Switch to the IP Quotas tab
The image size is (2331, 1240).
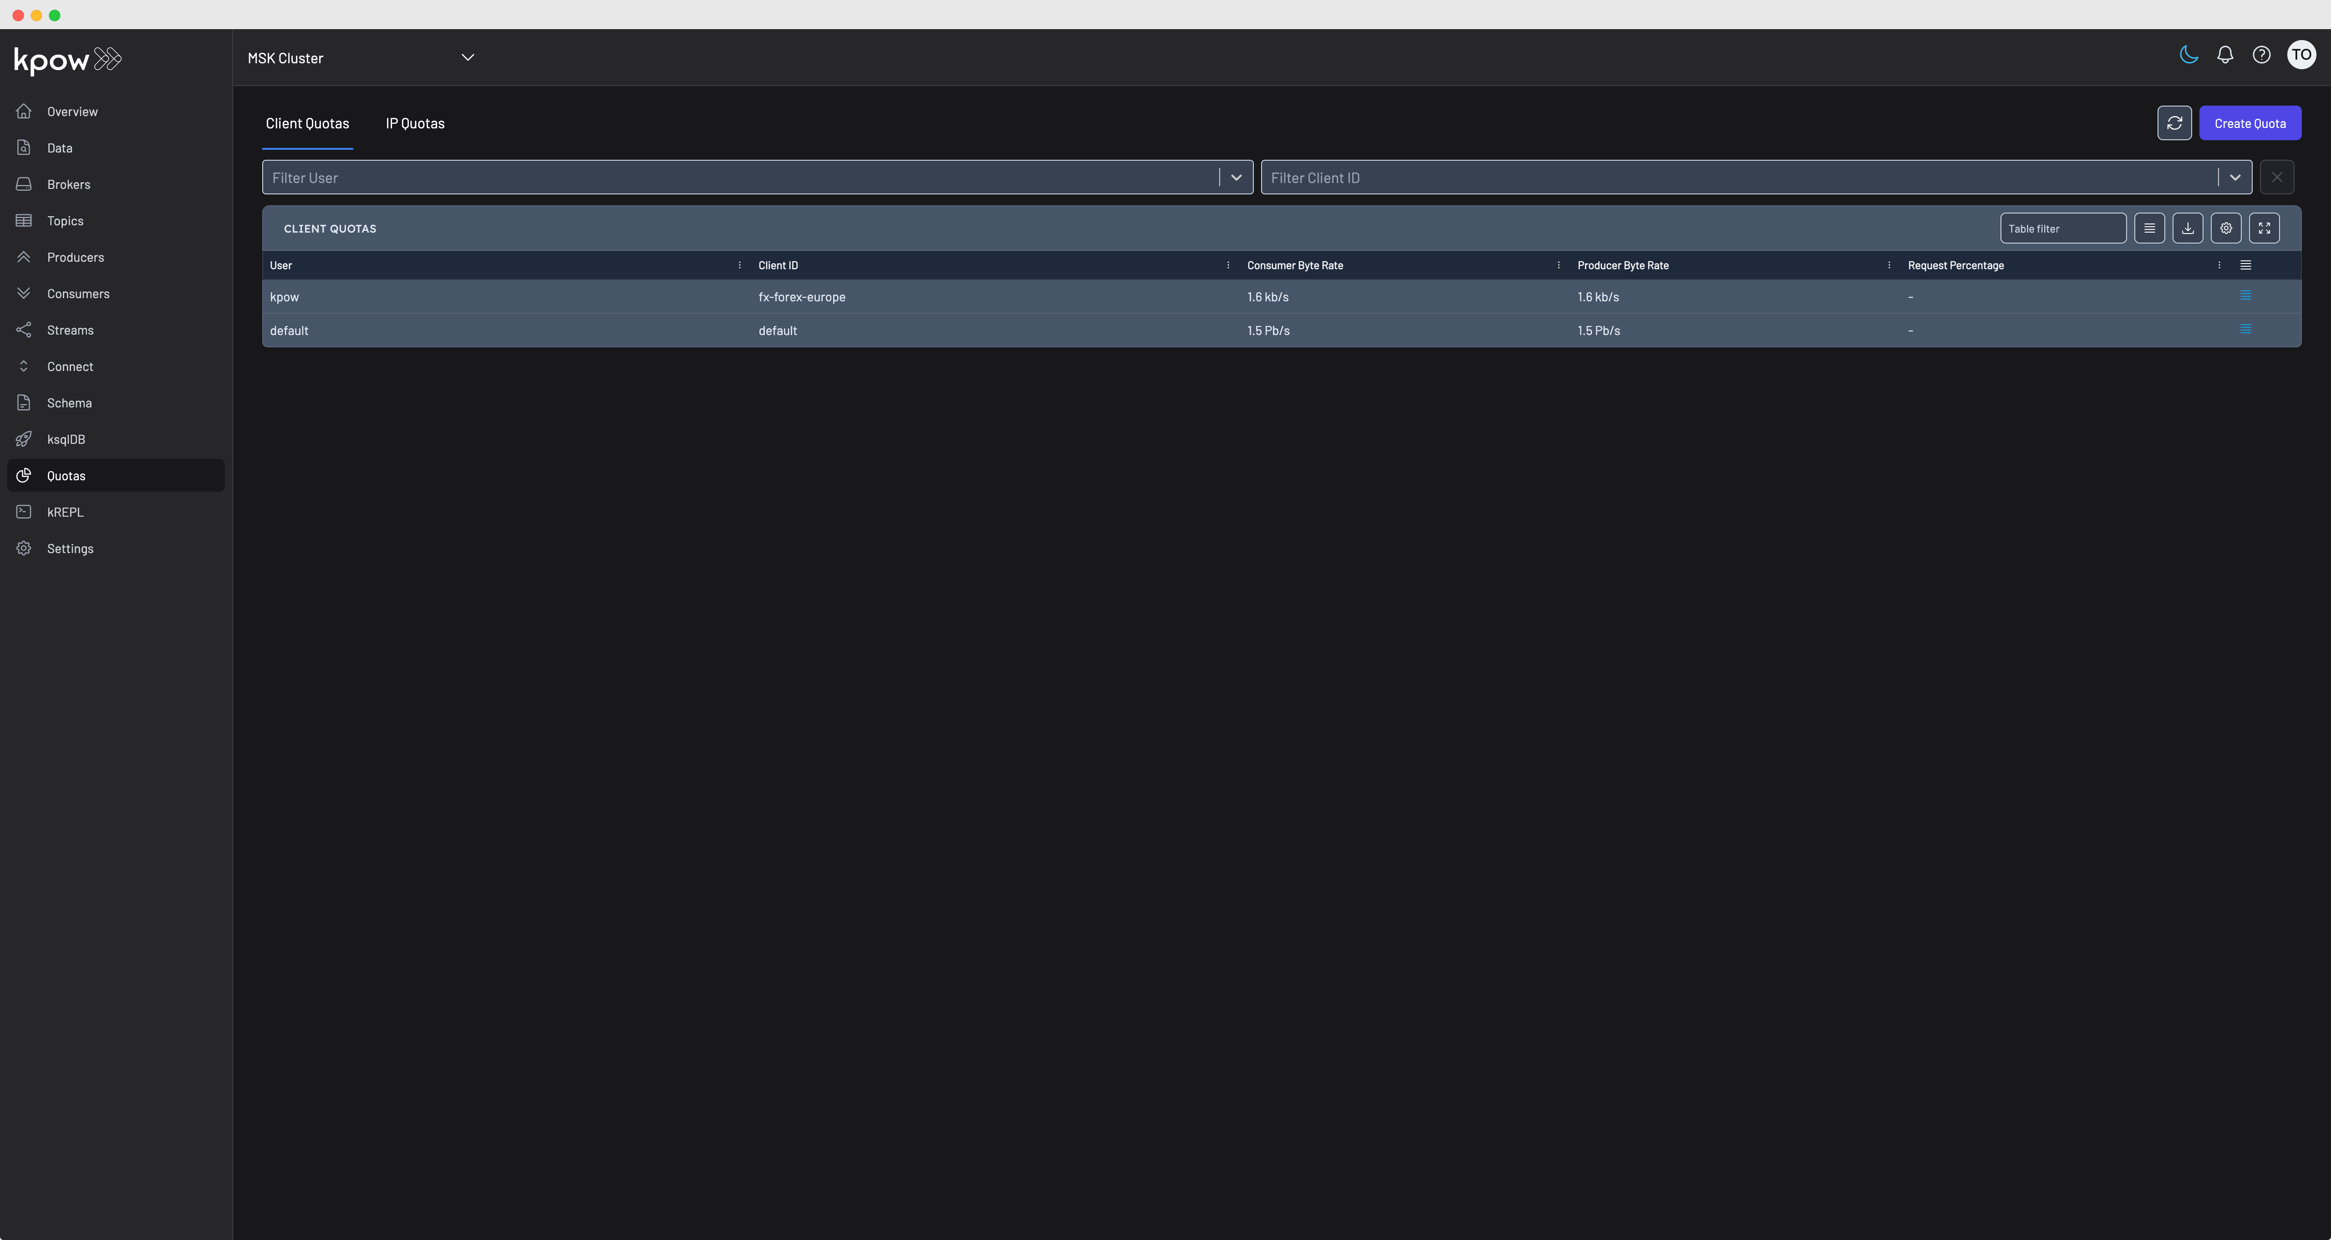414,124
